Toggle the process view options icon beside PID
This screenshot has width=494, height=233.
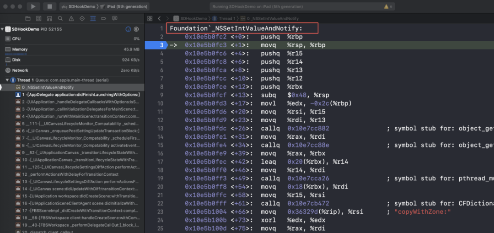pyautogui.click(x=137, y=29)
